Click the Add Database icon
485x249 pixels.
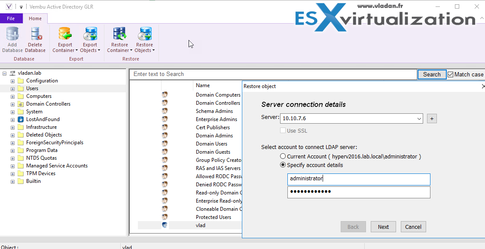pyautogui.click(x=12, y=33)
